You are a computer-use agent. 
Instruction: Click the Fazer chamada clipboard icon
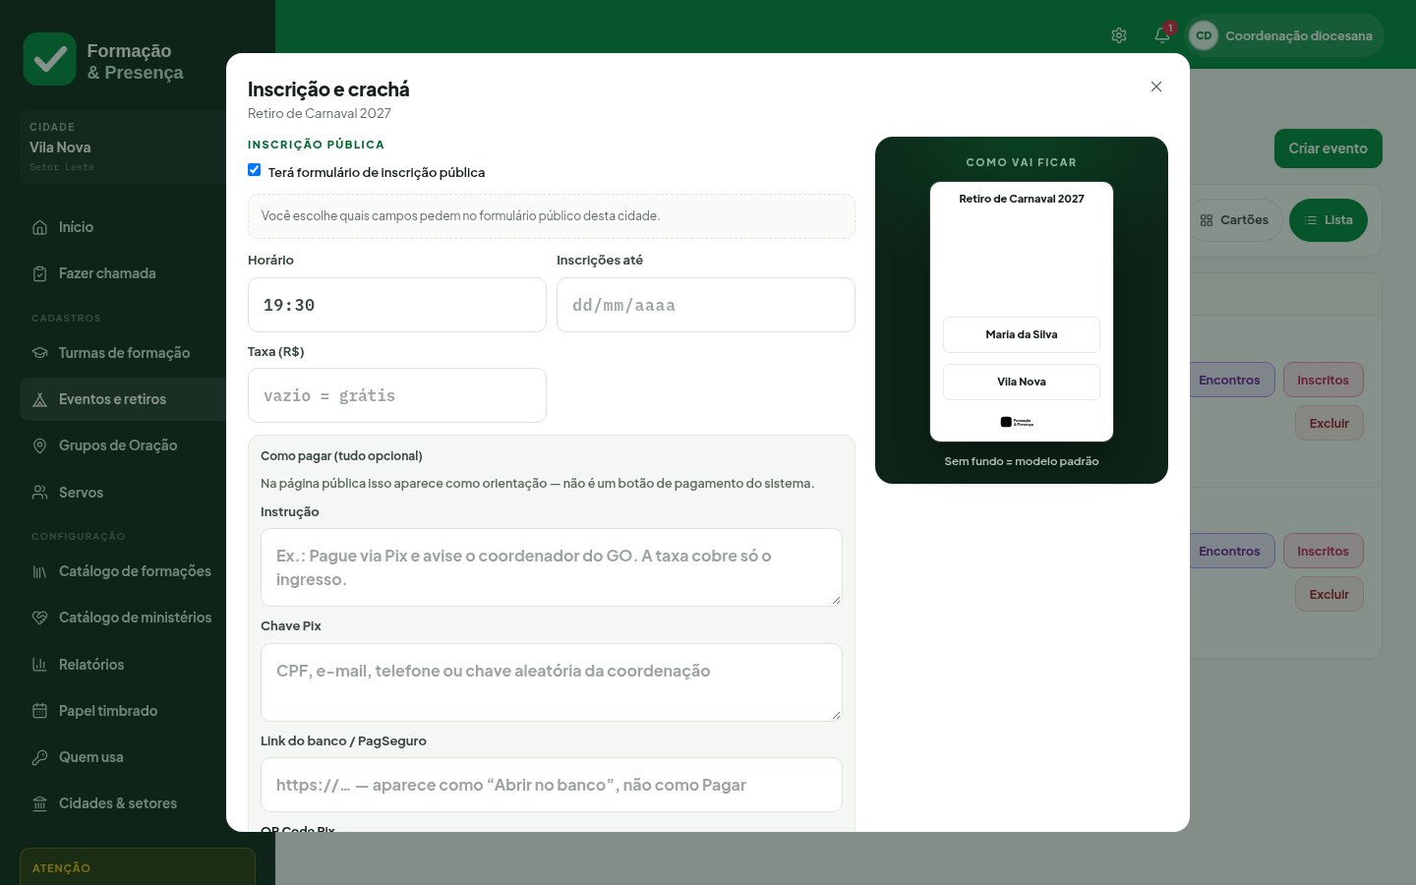coord(40,273)
